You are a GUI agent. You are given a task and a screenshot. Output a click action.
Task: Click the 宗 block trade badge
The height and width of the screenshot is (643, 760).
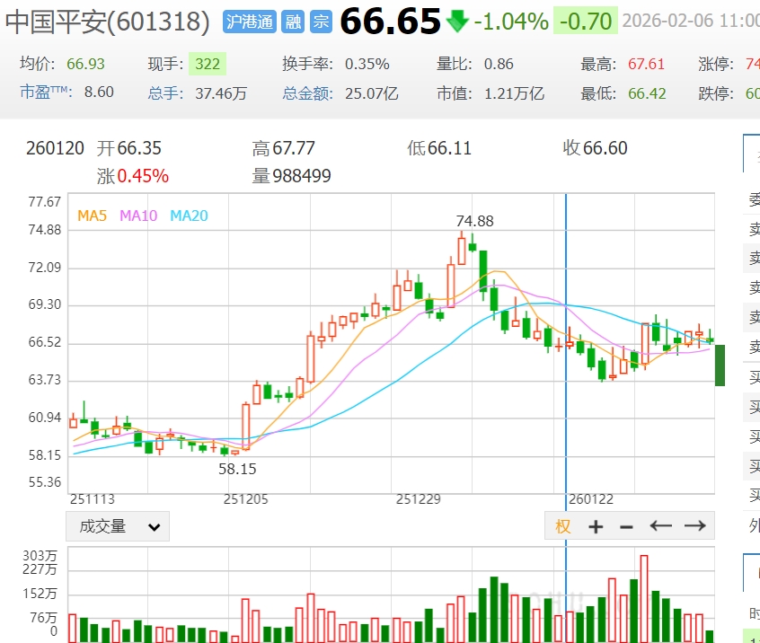coord(321,22)
